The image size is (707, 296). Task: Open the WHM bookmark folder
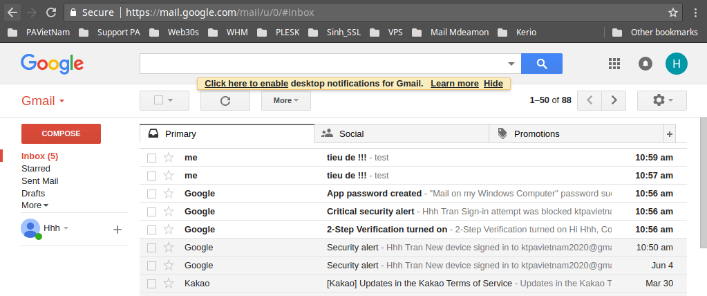pos(228,33)
